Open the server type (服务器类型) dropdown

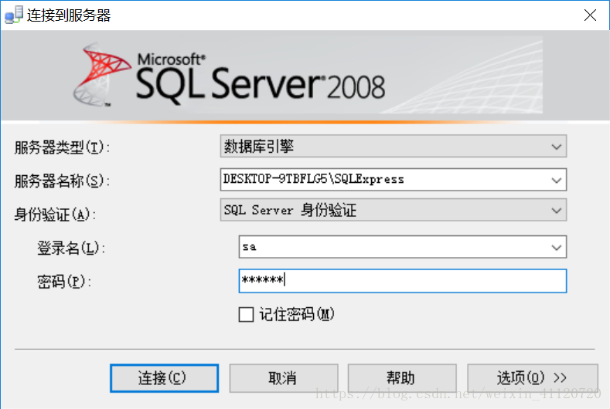394,147
